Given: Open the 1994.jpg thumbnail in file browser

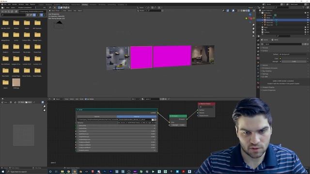Looking at the screenshot, I should [16, 82].
